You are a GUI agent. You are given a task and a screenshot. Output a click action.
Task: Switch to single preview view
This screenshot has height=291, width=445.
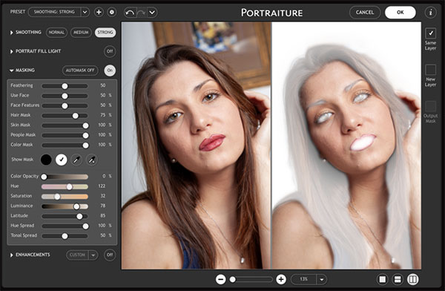(382, 279)
